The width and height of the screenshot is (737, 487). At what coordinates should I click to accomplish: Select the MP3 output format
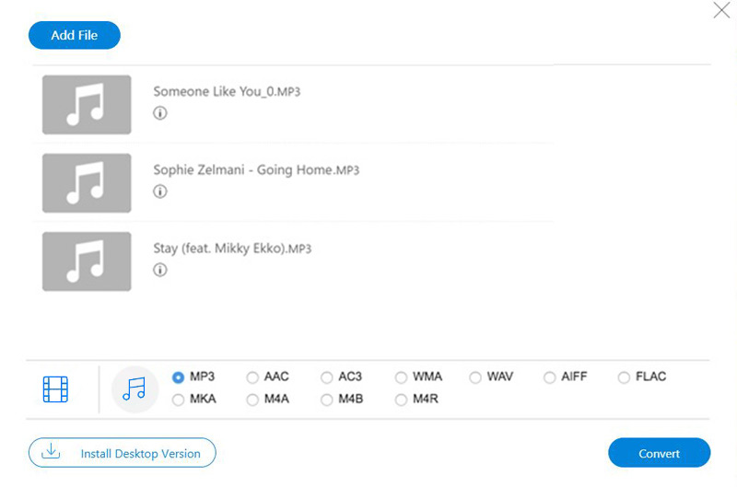click(x=179, y=377)
